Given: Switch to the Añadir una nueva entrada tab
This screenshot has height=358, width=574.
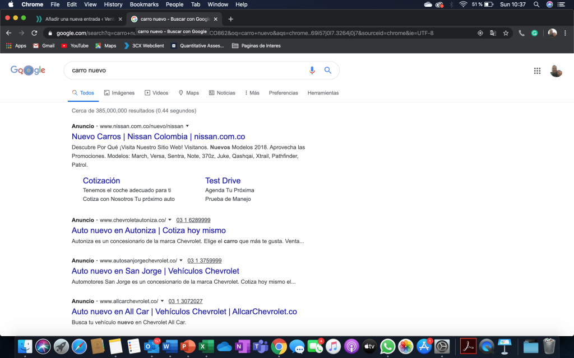Looking at the screenshot, I should point(80,19).
